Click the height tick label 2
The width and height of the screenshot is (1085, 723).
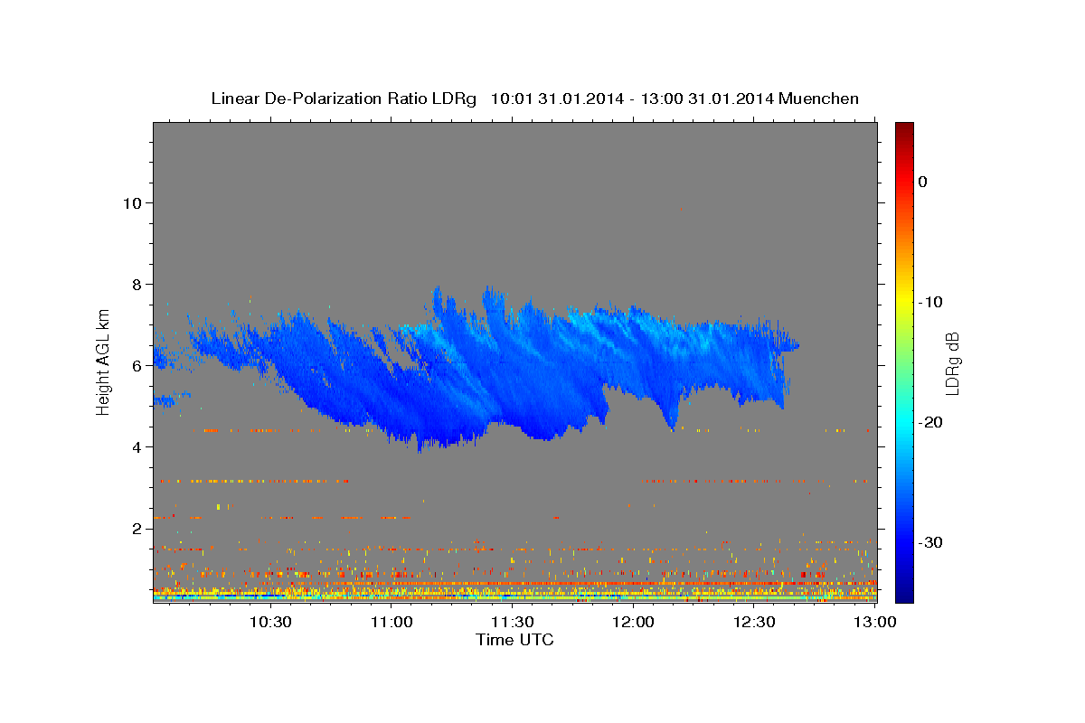[x=137, y=528]
